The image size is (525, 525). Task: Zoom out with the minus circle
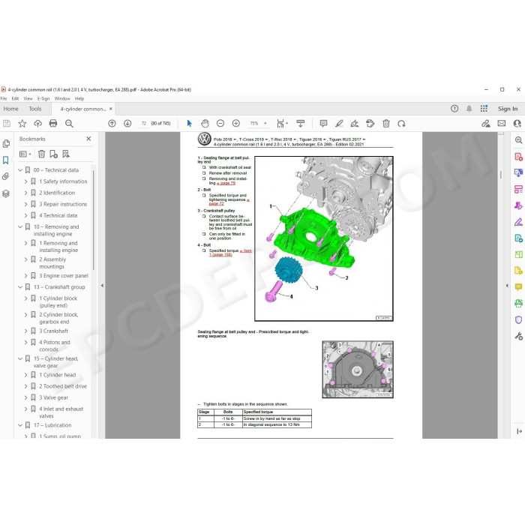click(x=220, y=124)
